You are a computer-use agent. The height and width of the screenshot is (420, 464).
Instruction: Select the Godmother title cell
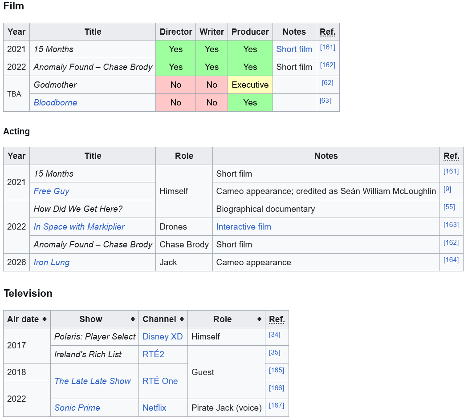(x=93, y=85)
